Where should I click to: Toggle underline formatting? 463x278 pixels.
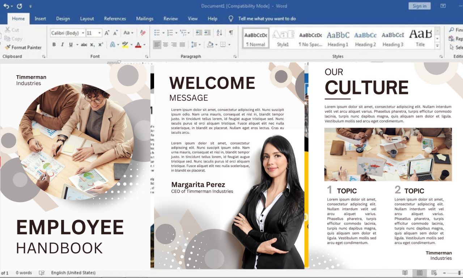click(x=71, y=44)
